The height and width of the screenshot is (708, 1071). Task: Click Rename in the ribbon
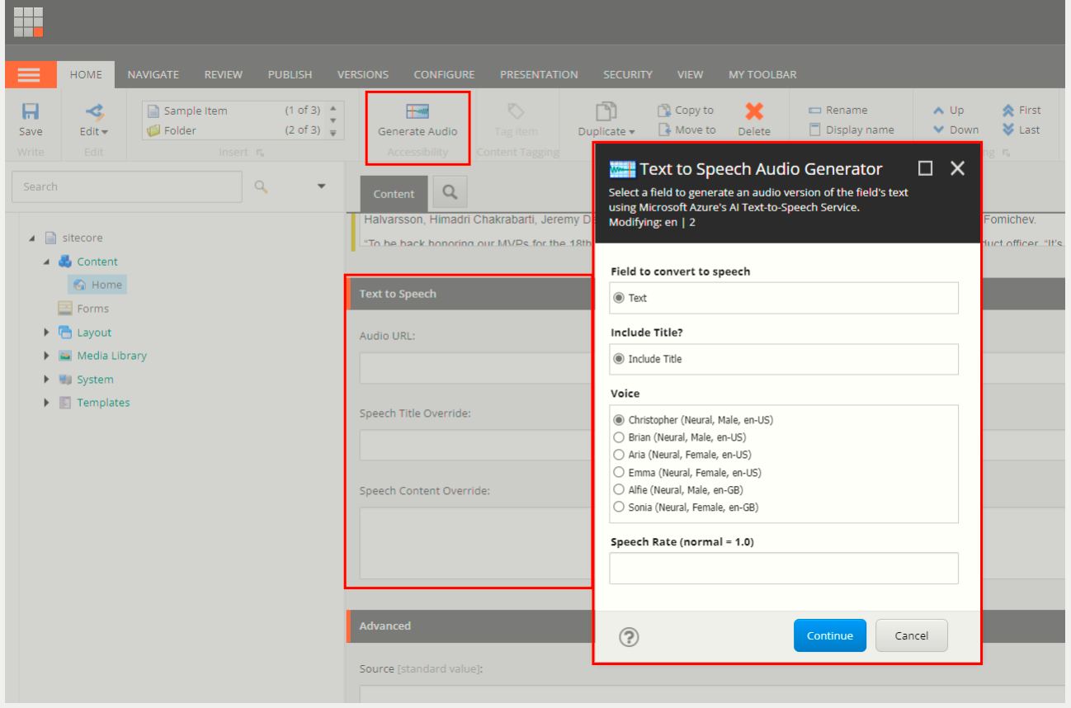837,110
